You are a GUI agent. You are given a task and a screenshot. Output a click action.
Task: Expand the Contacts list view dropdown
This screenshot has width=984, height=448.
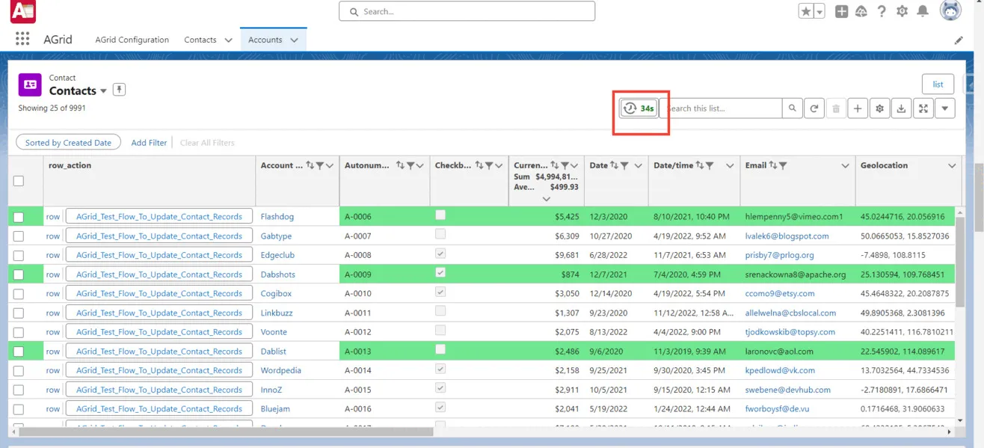point(102,90)
